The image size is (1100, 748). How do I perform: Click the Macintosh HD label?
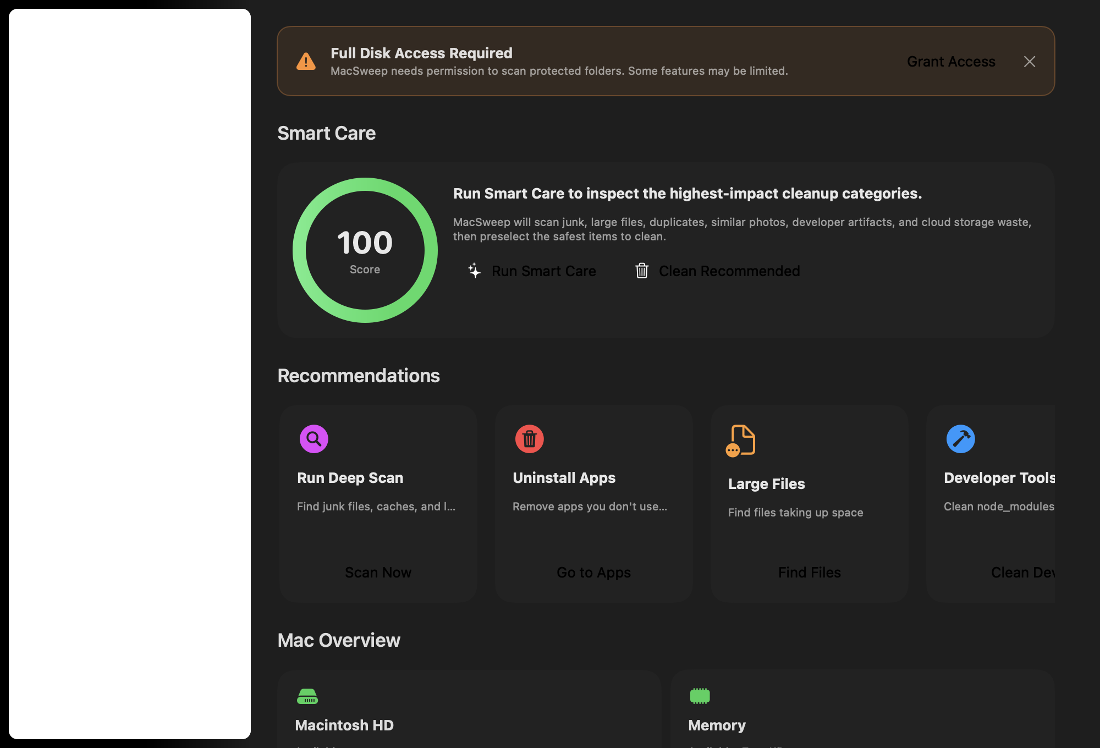(x=344, y=725)
